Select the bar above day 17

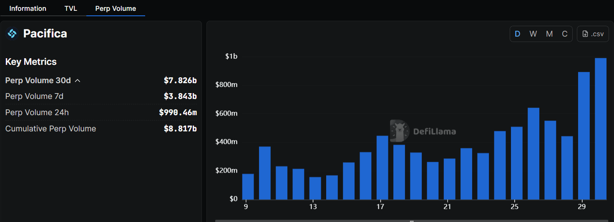pyautogui.click(x=382, y=168)
